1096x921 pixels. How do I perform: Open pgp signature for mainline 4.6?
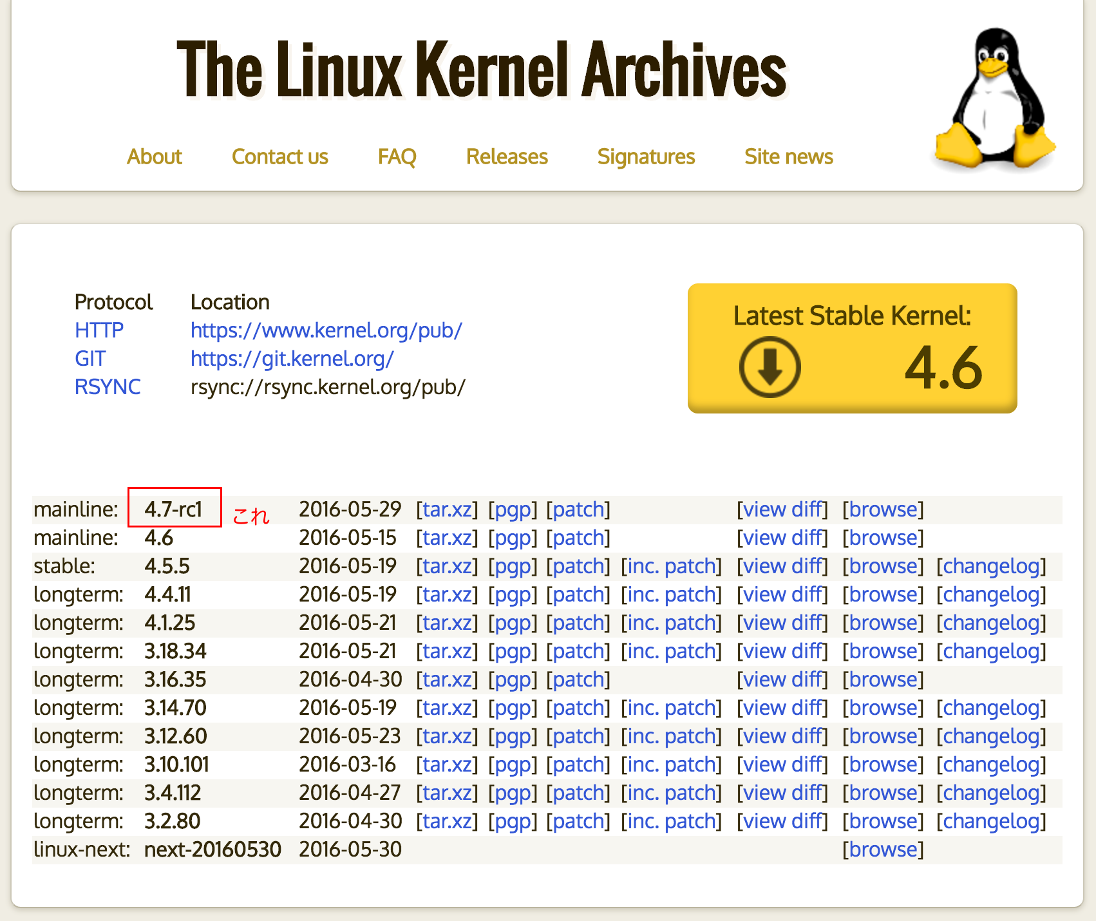[x=513, y=538]
